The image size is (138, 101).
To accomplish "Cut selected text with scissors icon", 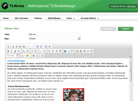I will coord(13,46).
